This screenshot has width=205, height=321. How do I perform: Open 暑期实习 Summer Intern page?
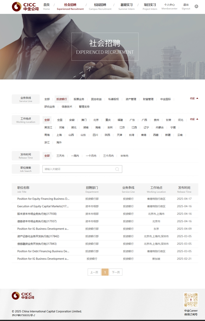[x=127, y=6]
